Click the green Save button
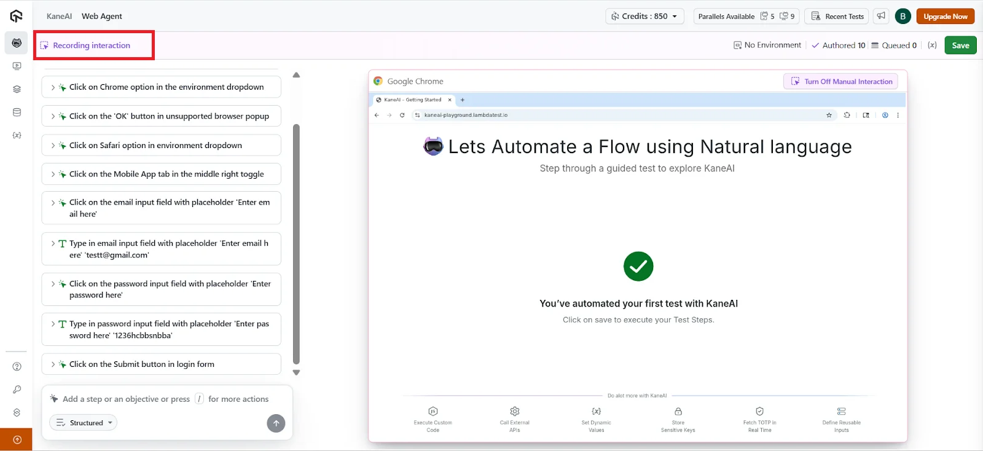Viewport: 983px width, 451px height. point(960,45)
